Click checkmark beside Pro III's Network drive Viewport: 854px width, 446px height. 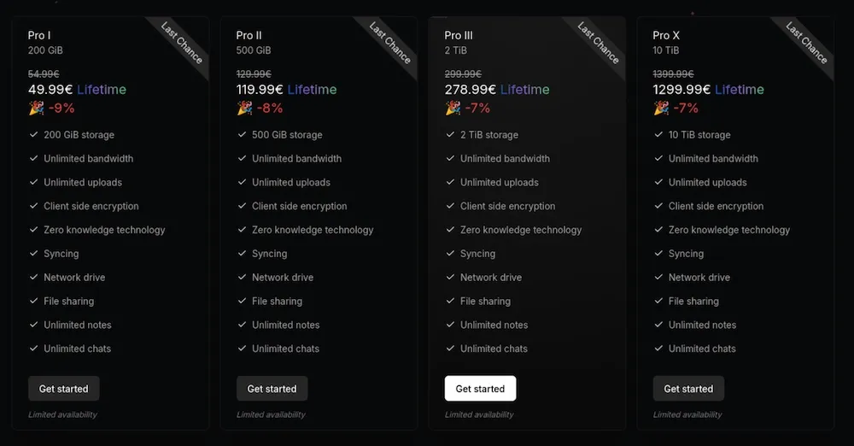[x=451, y=278]
